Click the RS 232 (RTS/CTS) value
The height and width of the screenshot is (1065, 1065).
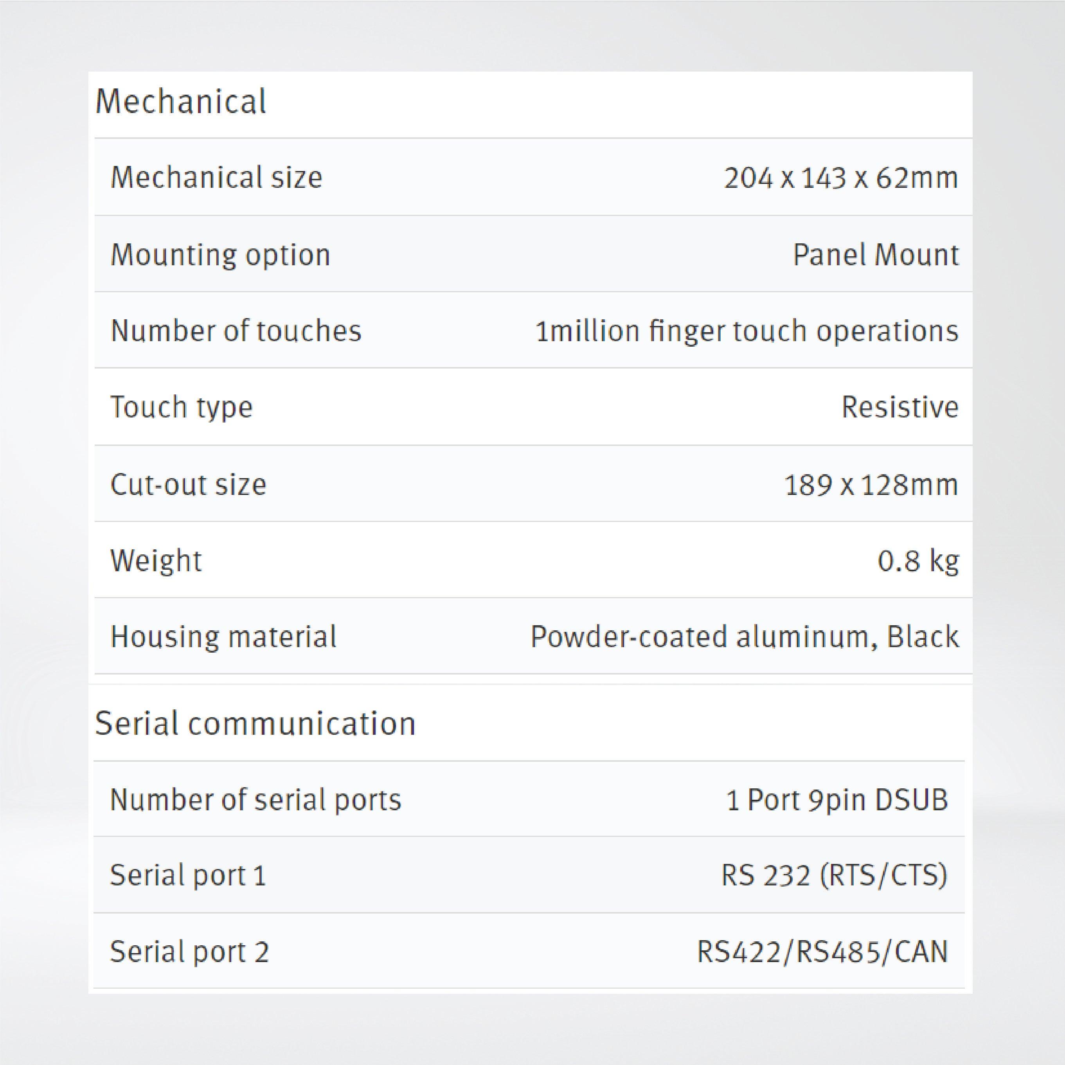pyautogui.click(x=834, y=875)
